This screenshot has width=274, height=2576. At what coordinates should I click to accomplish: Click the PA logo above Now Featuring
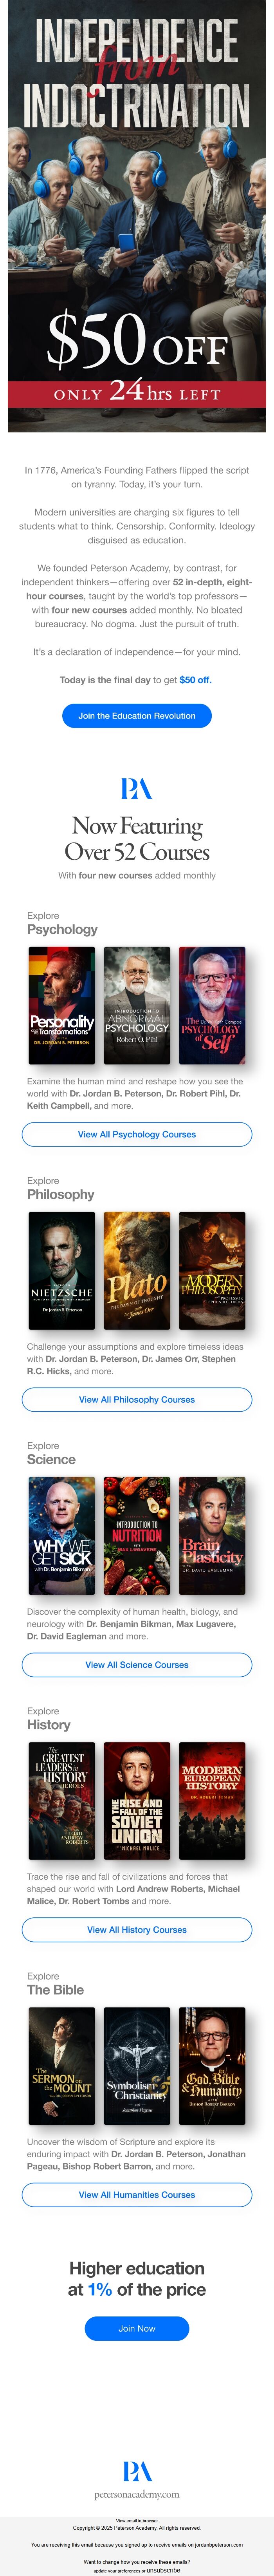137,789
